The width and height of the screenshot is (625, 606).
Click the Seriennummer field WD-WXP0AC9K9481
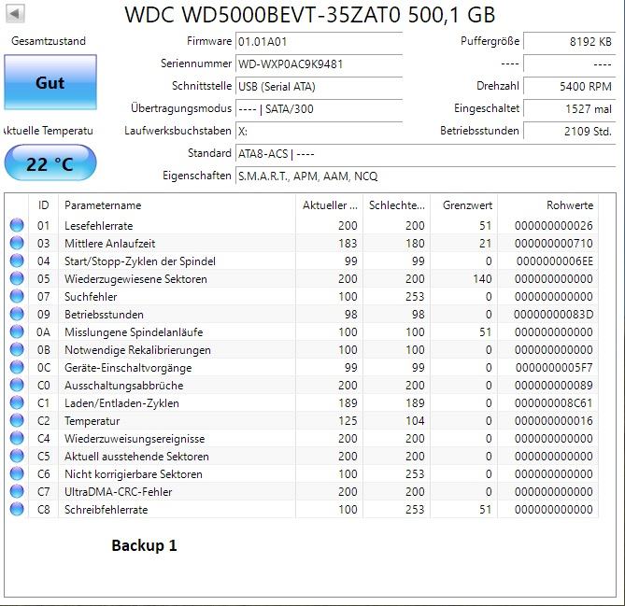point(319,64)
